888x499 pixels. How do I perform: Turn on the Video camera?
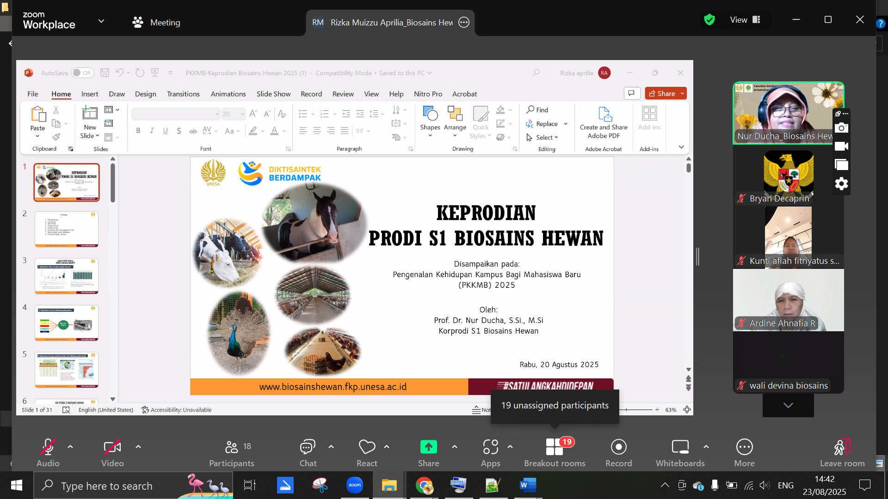pyautogui.click(x=112, y=447)
